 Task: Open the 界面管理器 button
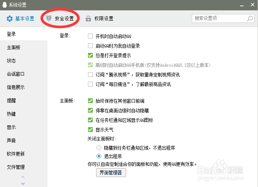pos(111,173)
